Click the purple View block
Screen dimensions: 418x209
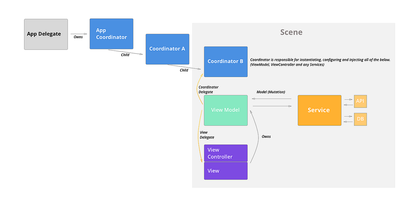(225, 171)
